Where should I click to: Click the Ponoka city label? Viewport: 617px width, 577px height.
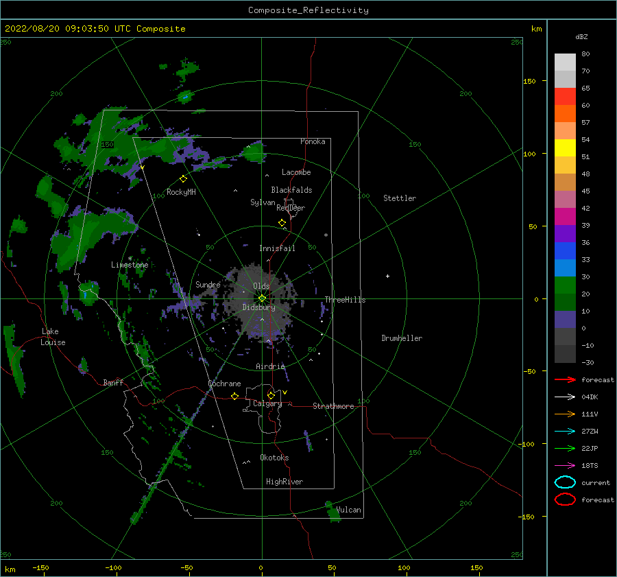pos(313,141)
